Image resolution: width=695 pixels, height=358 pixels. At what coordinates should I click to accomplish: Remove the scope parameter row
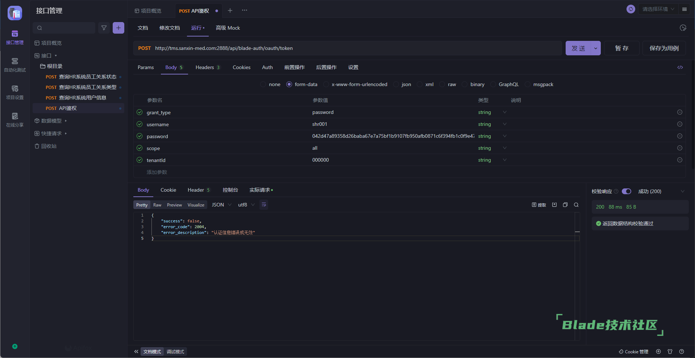click(x=680, y=148)
